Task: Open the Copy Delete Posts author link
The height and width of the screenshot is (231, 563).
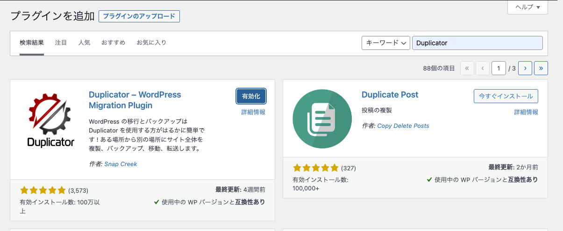Action: pyautogui.click(x=403, y=126)
